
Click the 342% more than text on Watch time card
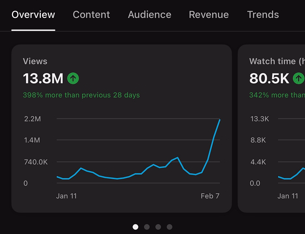pos(277,95)
